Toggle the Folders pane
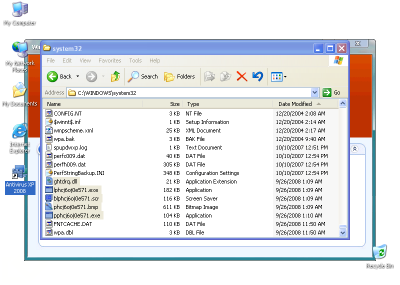Viewport: 400px width, 285px height. pos(179,76)
